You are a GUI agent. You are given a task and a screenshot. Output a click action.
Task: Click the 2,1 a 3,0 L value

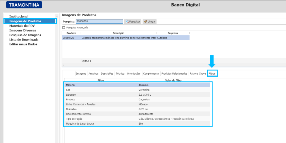(x=145, y=95)
